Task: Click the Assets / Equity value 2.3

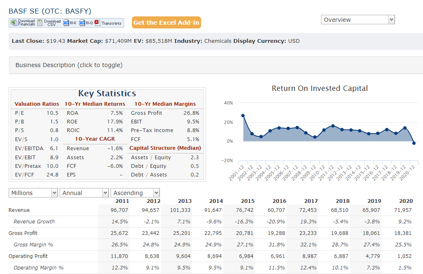Action: [195, 158]
